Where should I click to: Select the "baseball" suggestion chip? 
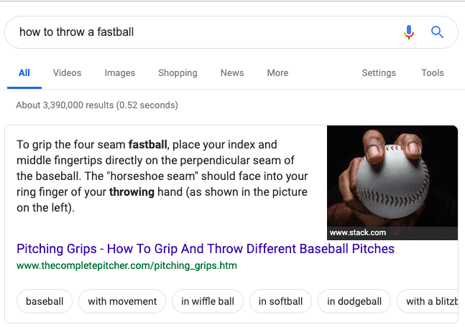(x=45, y=301)
